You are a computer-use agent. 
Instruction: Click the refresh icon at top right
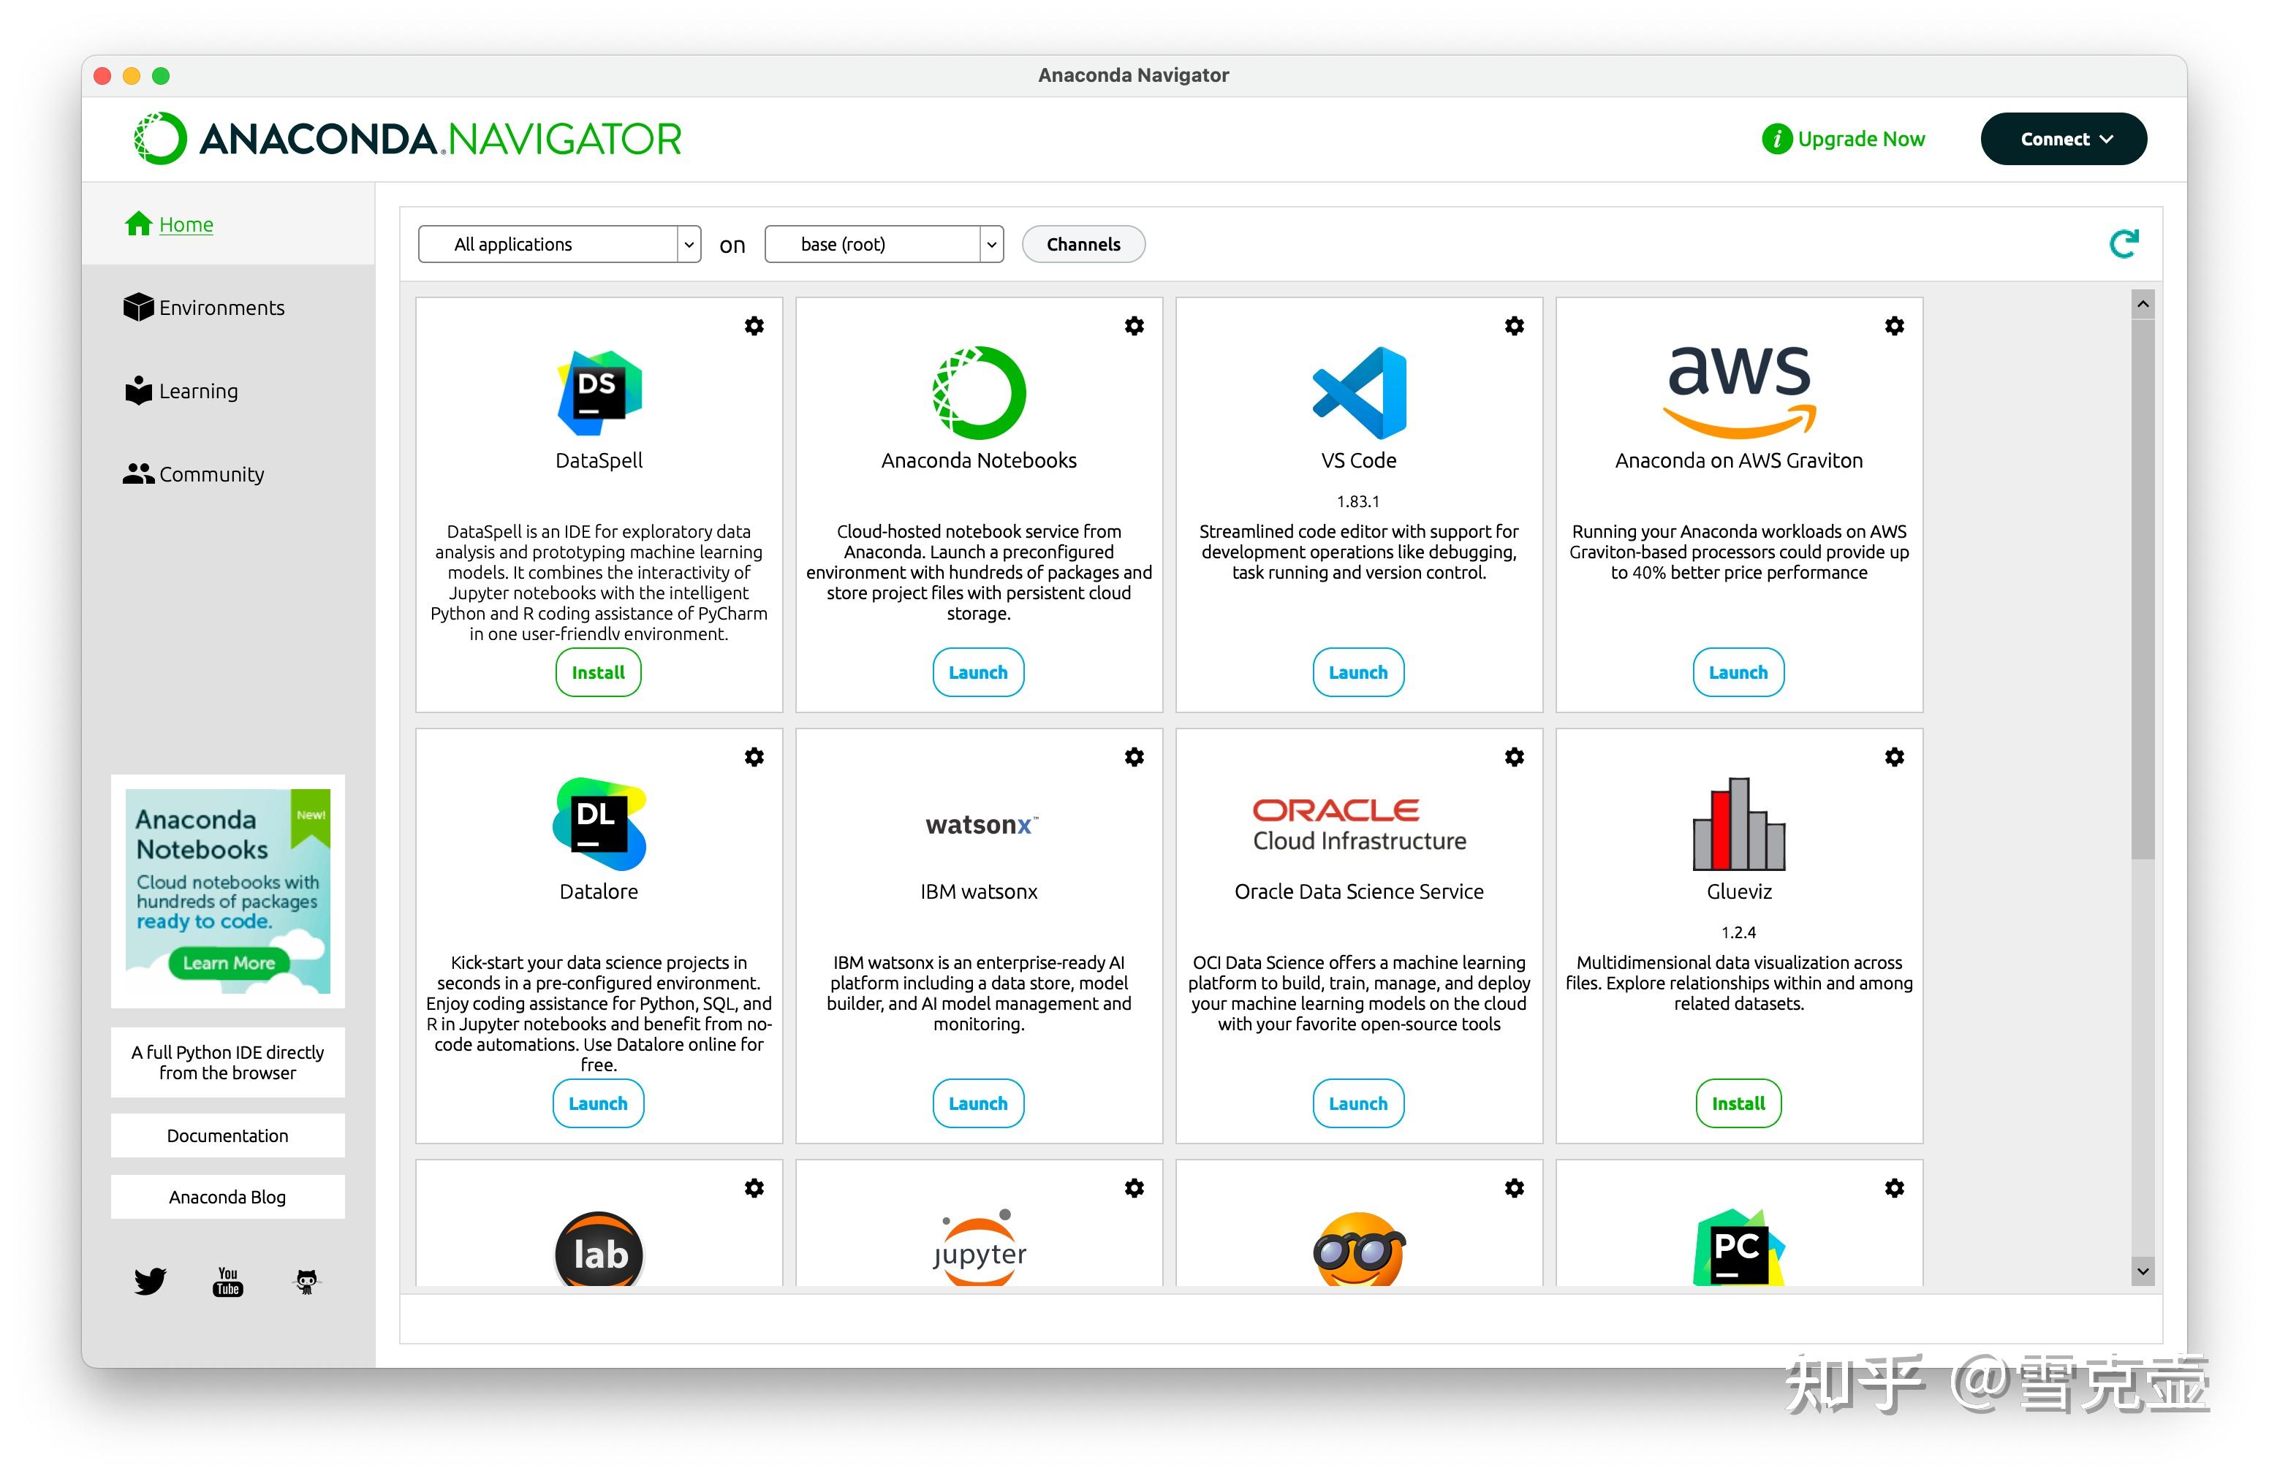click(2123, 244)
